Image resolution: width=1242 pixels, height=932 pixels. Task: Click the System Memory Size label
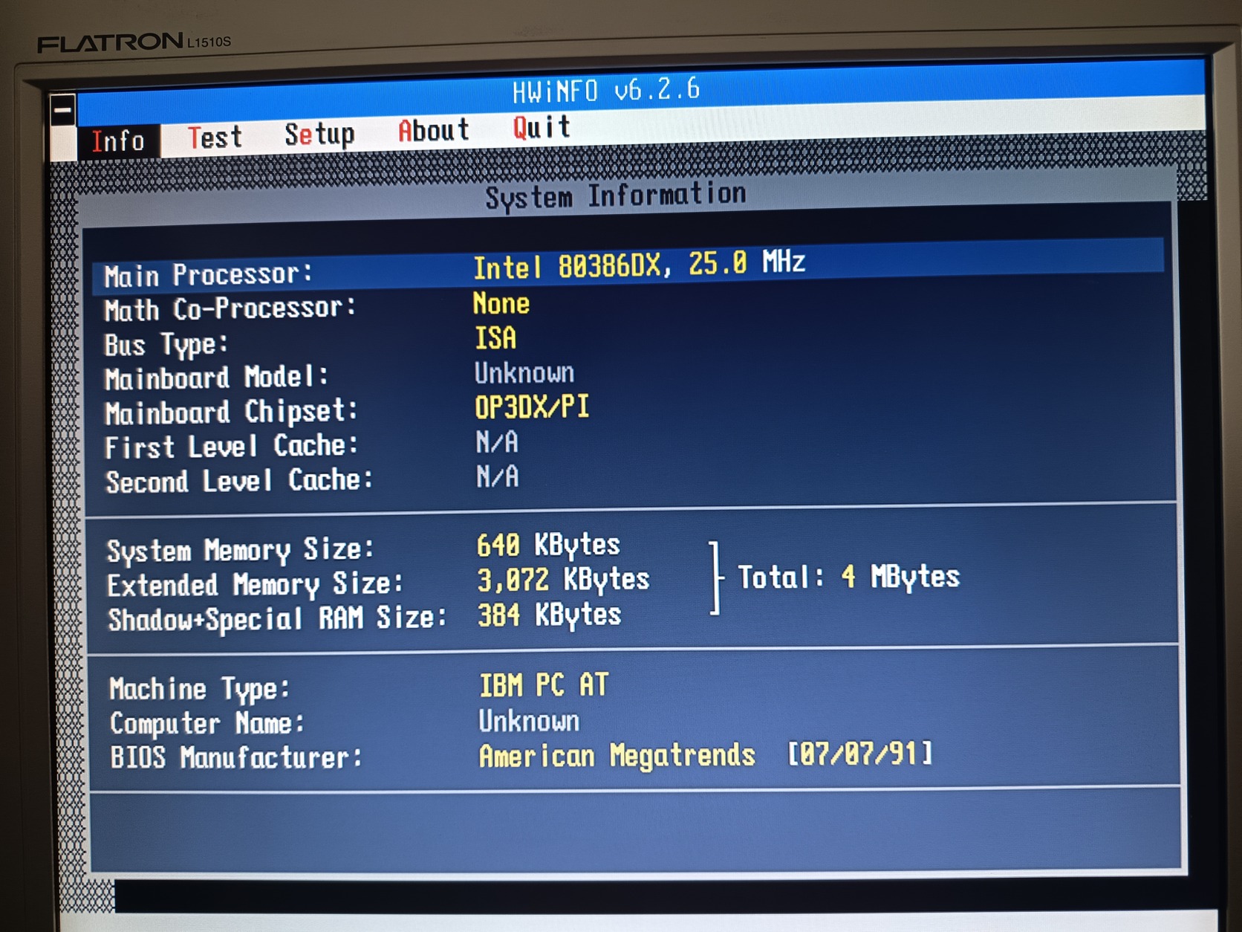click(241, 551)
